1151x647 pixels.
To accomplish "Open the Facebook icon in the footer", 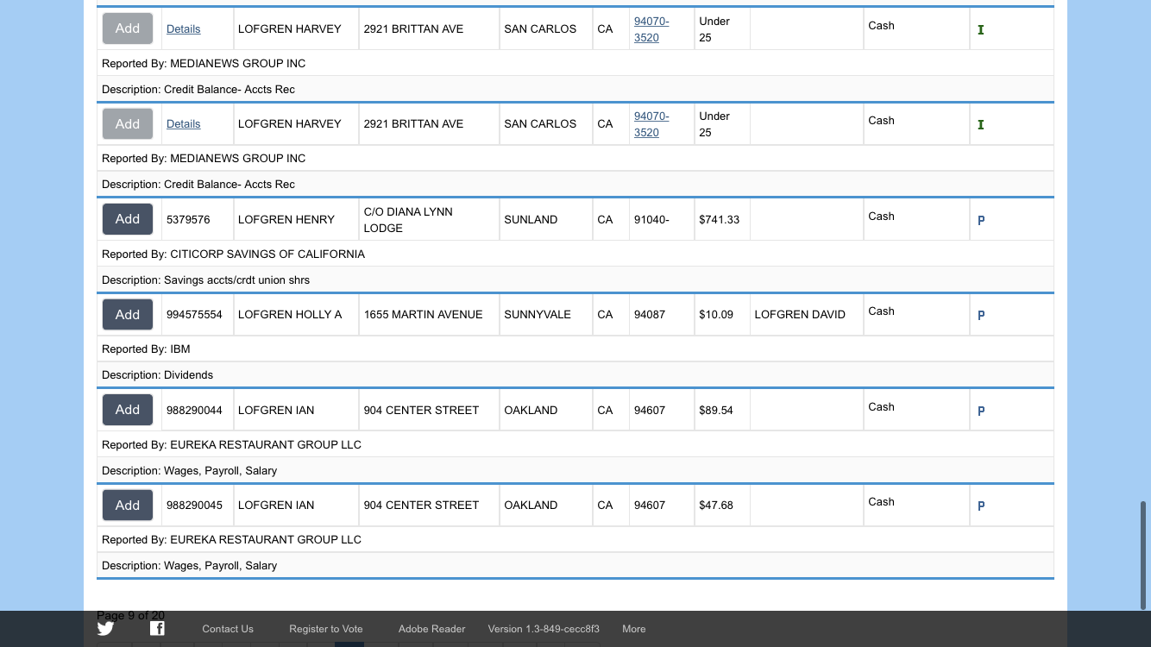I will coord(157,628).
